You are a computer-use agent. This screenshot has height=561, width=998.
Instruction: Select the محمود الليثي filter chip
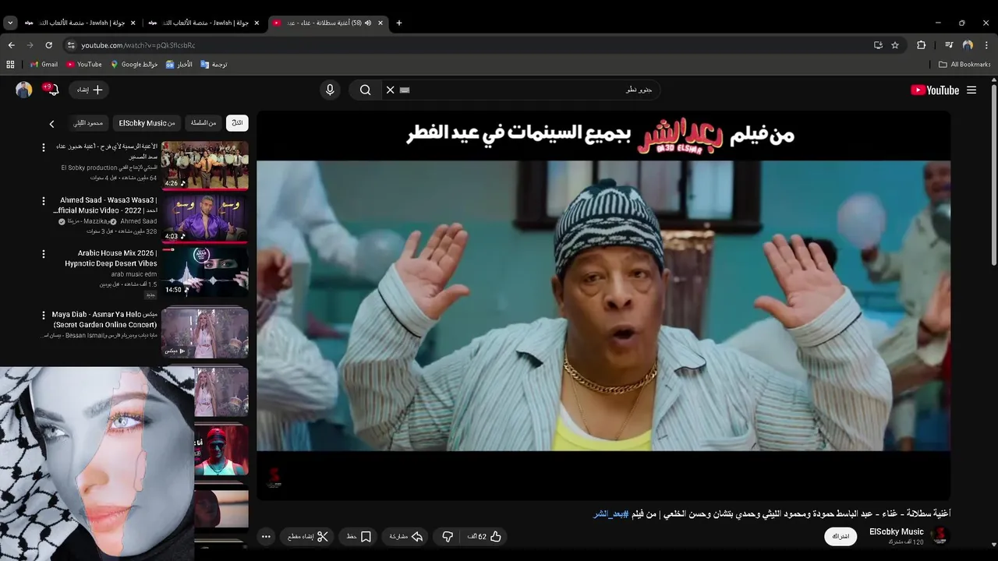tap(88, 123)
